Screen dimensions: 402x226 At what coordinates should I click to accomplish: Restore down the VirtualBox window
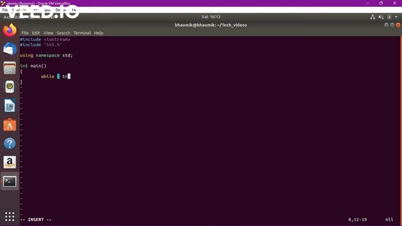pos(381,3)
